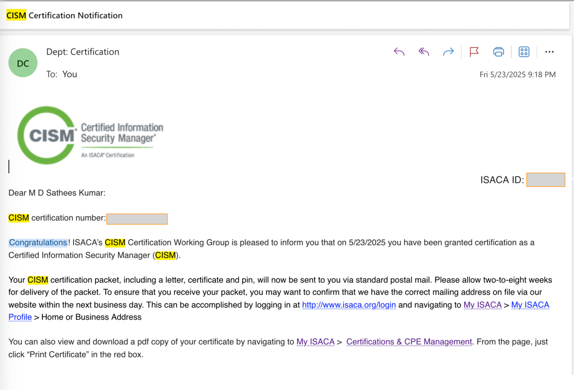The width and height of the screenshot is (574, 390).
Task: Click the redacted box beside ISACA ID
Action: (x=546, y=180)
